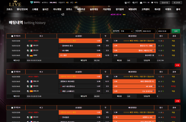Open the messages envelope icon
186x122 pixels.
(x=141, y=2)
